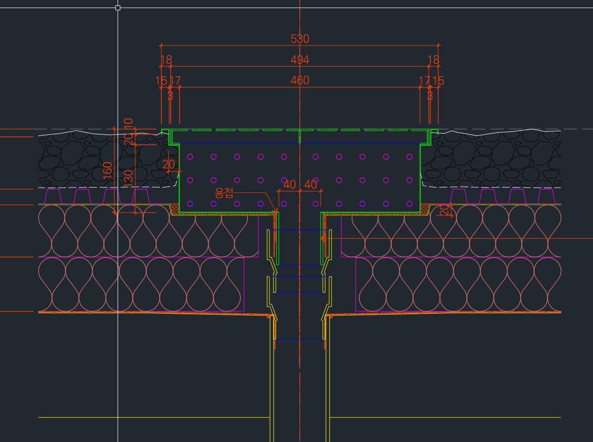Pick the 460 inner width dimension text

[x=300, y=80]
